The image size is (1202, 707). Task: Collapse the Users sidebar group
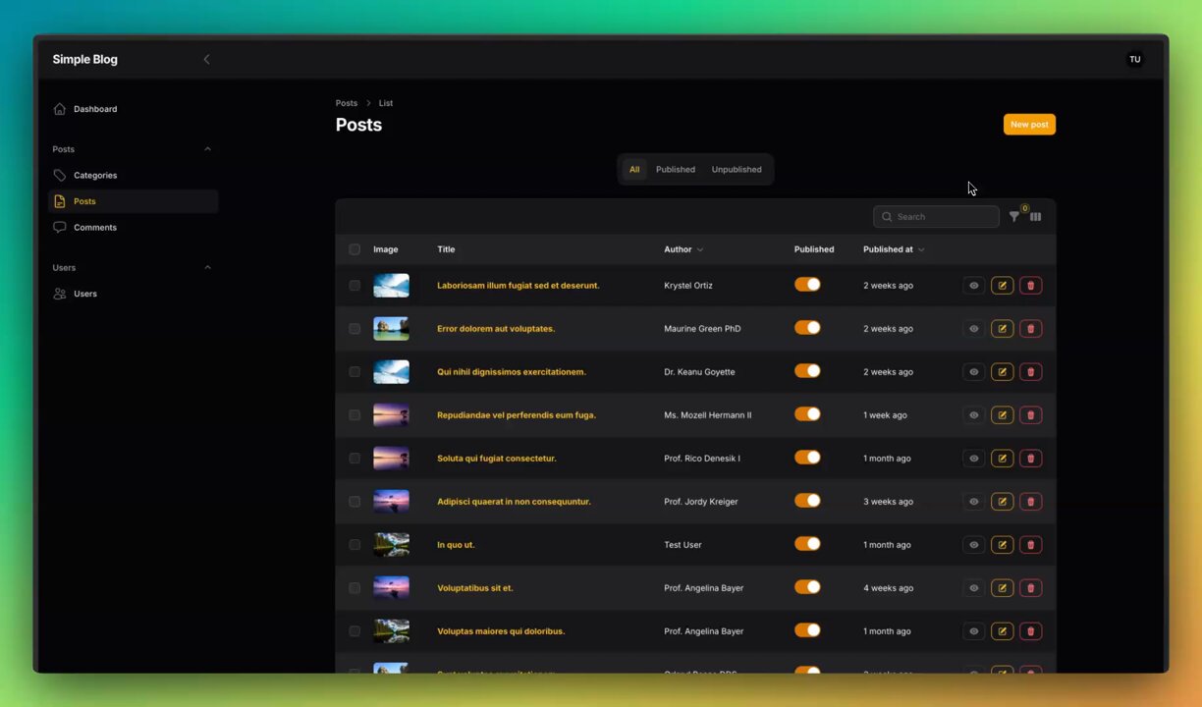pos(207,268)
